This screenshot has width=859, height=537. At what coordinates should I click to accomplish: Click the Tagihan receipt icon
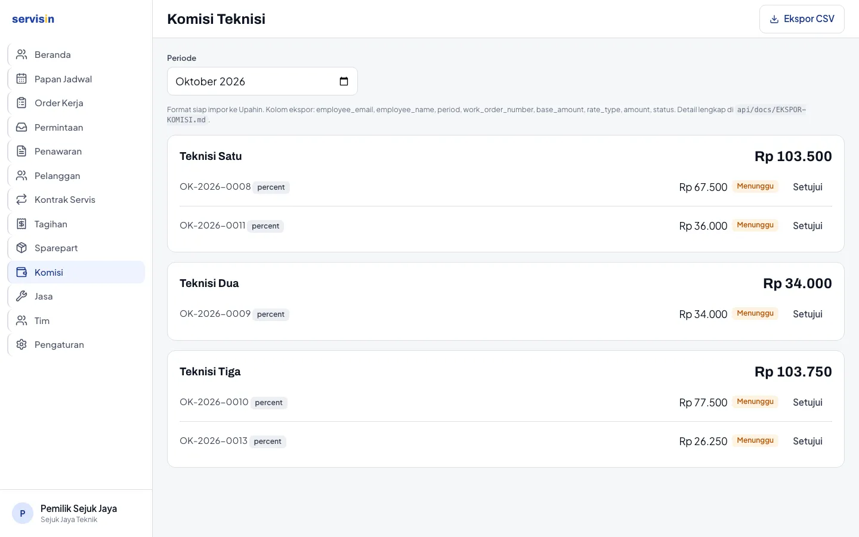coord(21,224)
